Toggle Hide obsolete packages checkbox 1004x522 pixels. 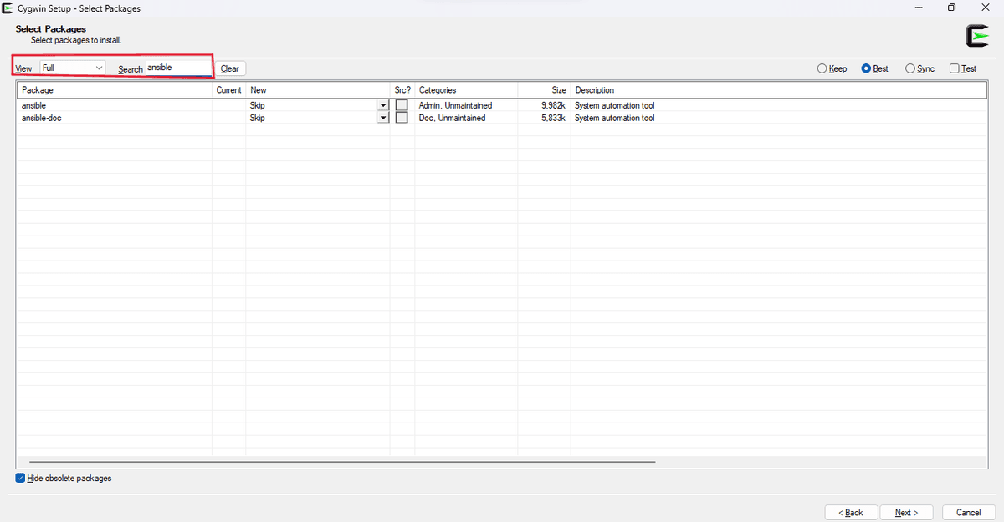click(x=20, y=479)
